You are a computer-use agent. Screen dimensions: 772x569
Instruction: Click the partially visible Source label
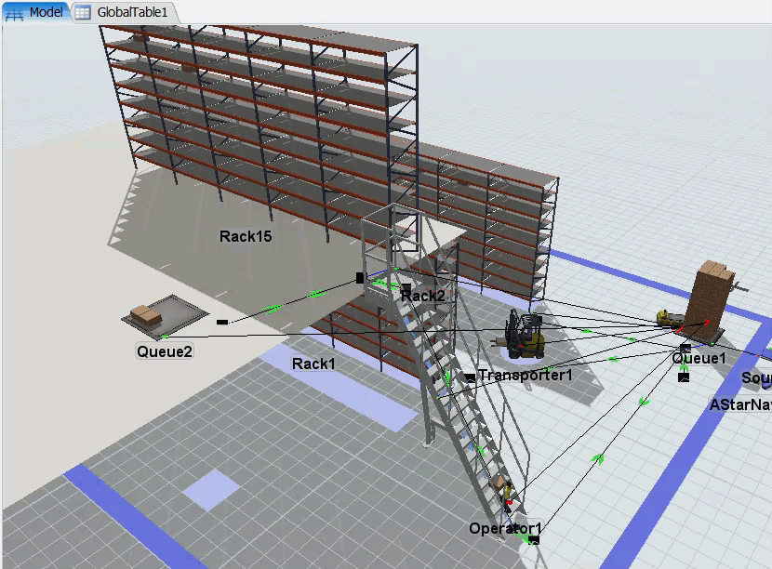(x=755, y=378)
